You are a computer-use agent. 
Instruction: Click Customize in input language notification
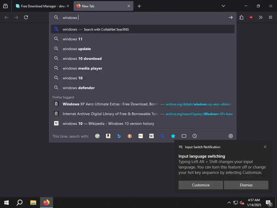tap(201, 185)
